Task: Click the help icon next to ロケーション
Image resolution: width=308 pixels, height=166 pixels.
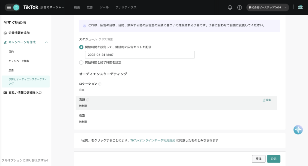Action: click(100, 84)
